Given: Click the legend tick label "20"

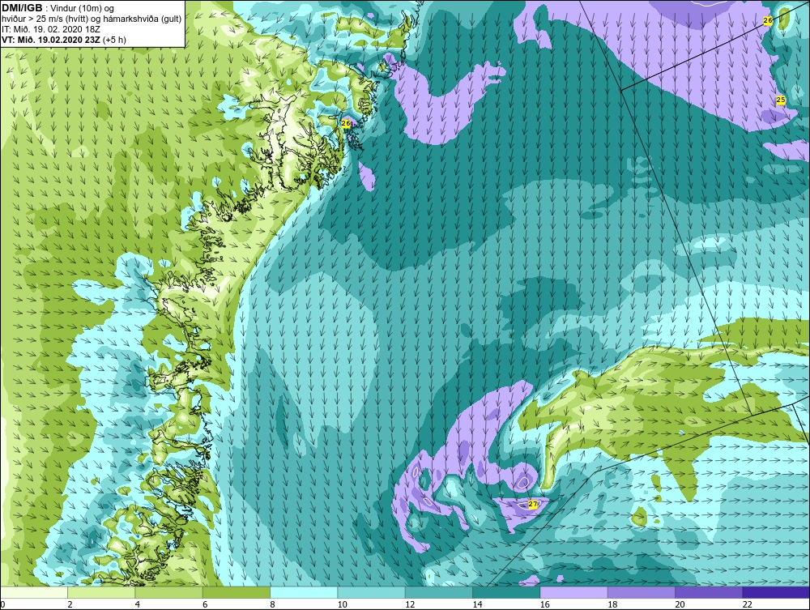Looking at the screenshot, I should (680, 605).
